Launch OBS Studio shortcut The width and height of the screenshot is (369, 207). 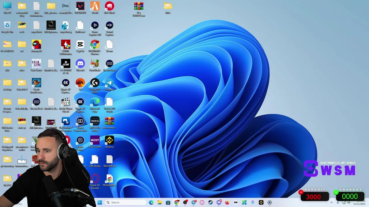pyautogui.click(x=95, y=162)
